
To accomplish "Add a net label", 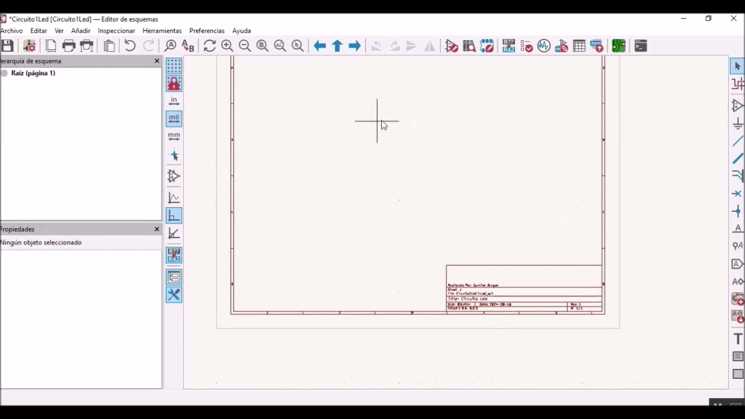I will point(737,229).
